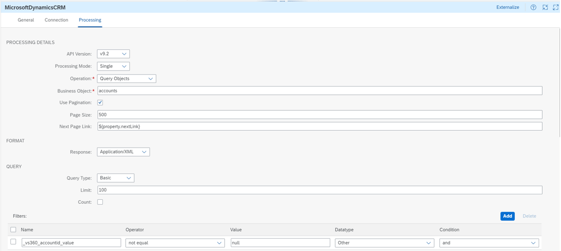Click the Name column header
Image resolution: width=561 pixels, height=251 pixels.
click(27, 230)
